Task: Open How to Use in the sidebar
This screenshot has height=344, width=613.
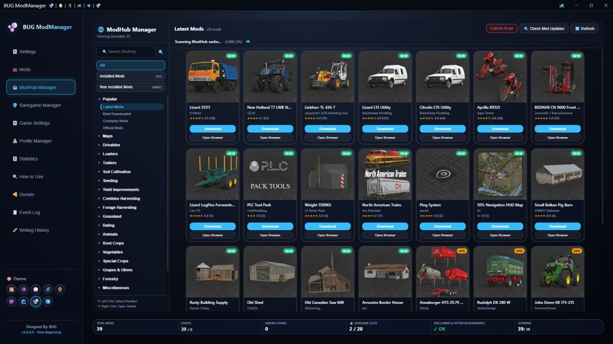Action: [x=41, y=177]
